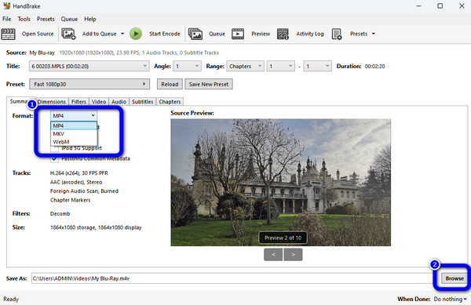The height and width of the screenshot is (305, 471).
Task: Switch to the Chapters tab
Action: click(x=170, y=102)
